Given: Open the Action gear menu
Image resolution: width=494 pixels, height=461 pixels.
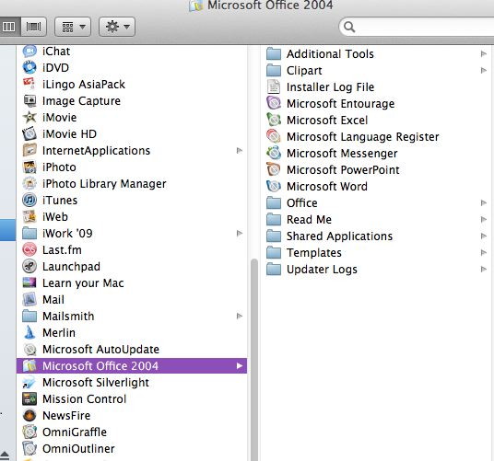Looking at the screenshot, I should coord(117,27).
